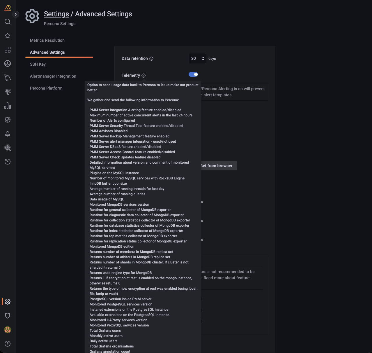Open starred dashboards star icon
372x353 pixels.
[8, 36]
